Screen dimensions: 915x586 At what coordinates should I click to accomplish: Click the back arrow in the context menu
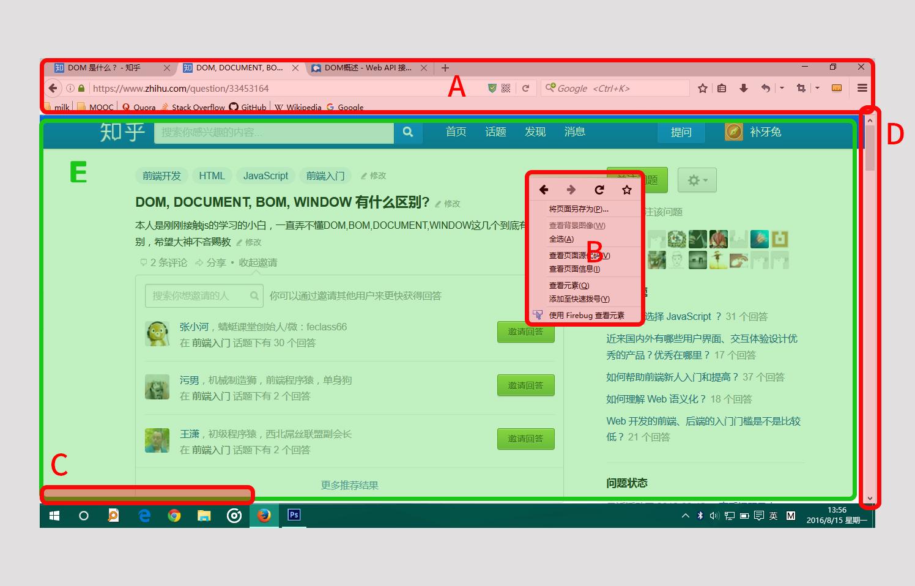coord(544,190)
